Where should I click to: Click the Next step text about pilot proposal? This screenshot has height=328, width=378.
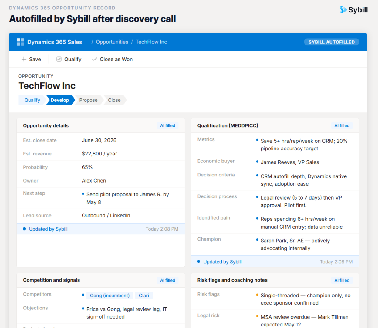pyautogui.click(x=127, y=198)
